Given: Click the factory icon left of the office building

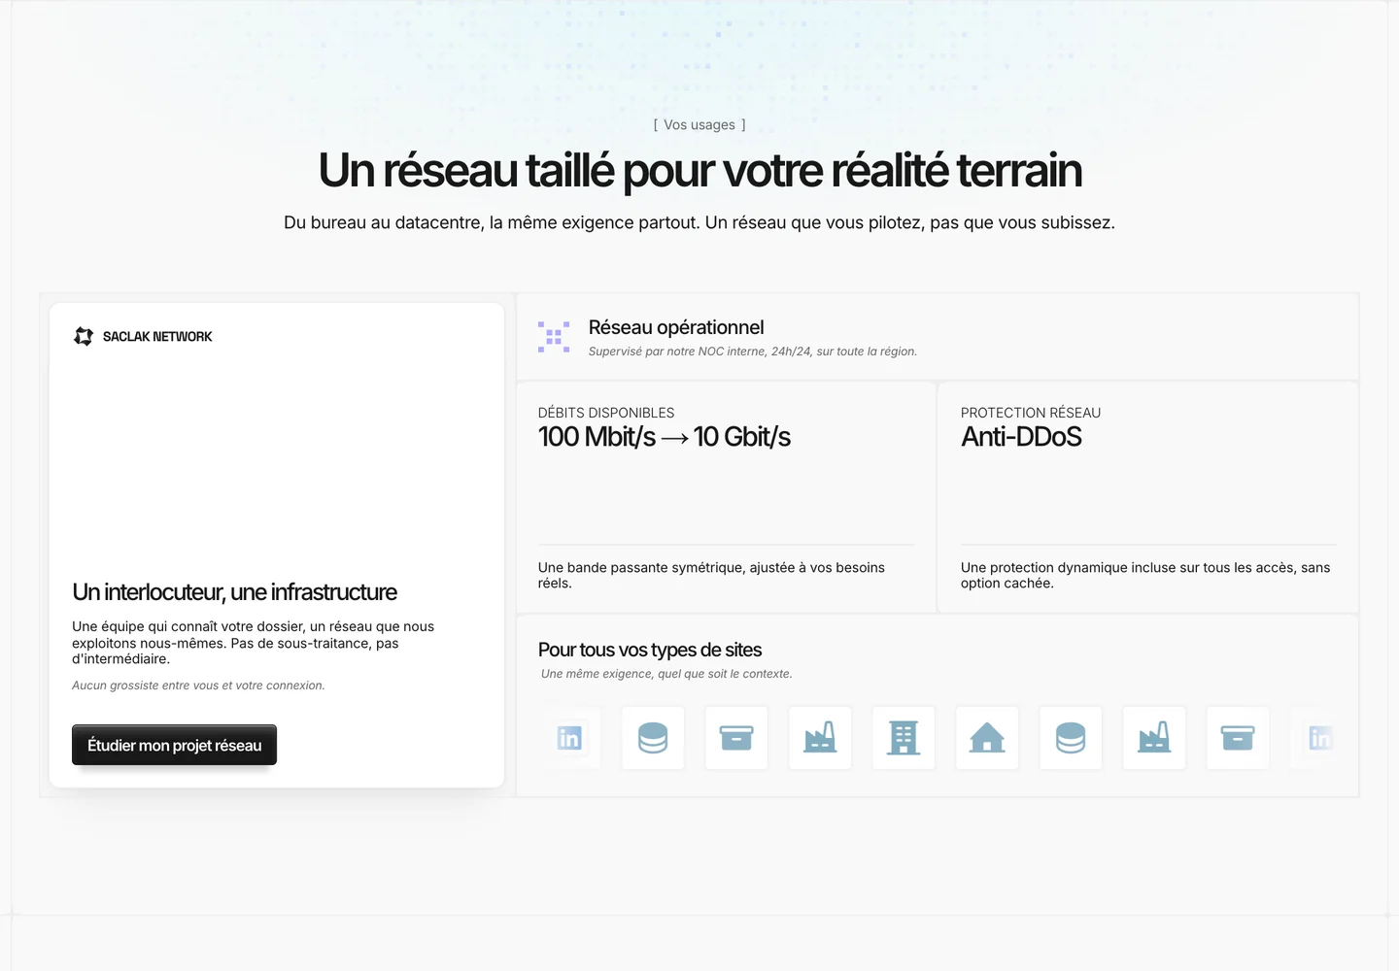Looking at the screenshot, I should point(820,738).
